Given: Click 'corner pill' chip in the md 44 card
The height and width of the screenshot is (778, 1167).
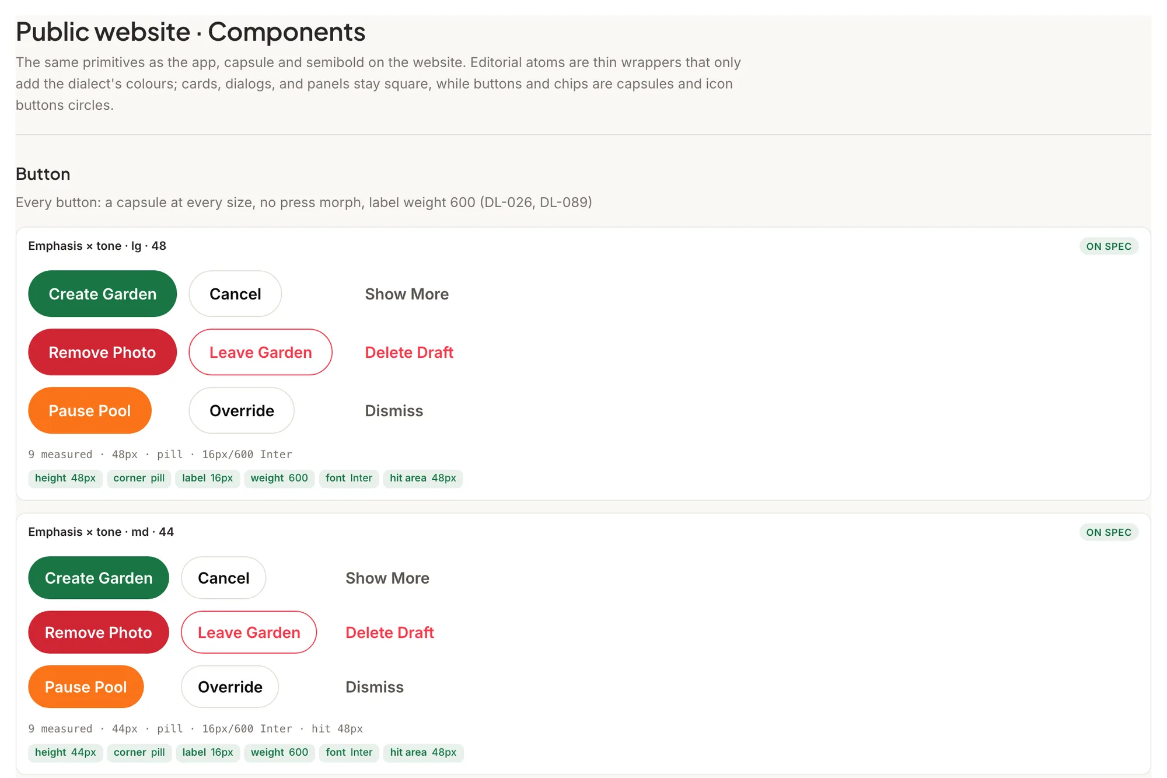Looking at the screenshot, I should tap(139, 752).
